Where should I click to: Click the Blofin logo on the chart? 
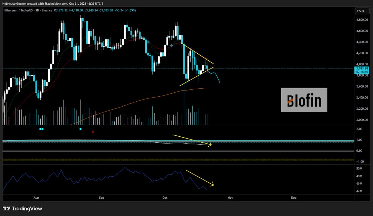click(x=304, y=100)
